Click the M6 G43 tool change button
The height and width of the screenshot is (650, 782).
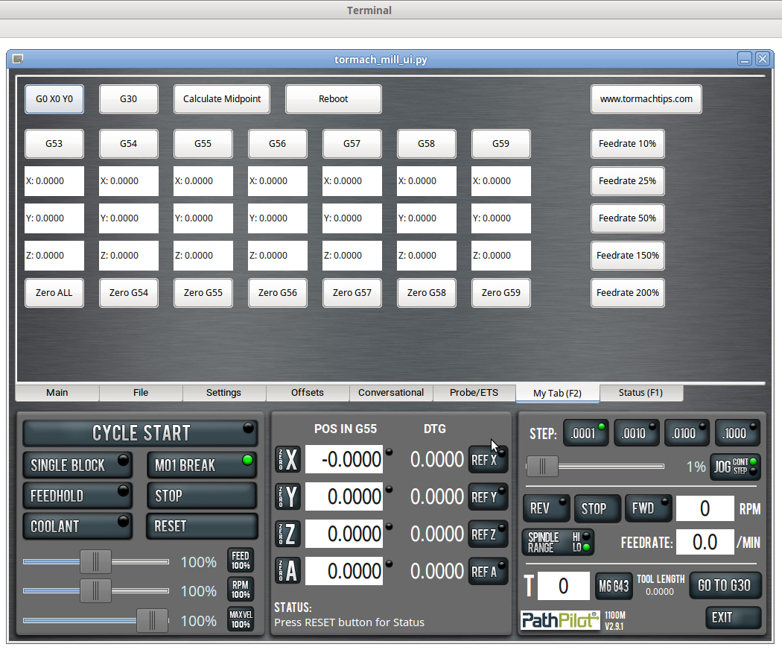click(614, 586)
